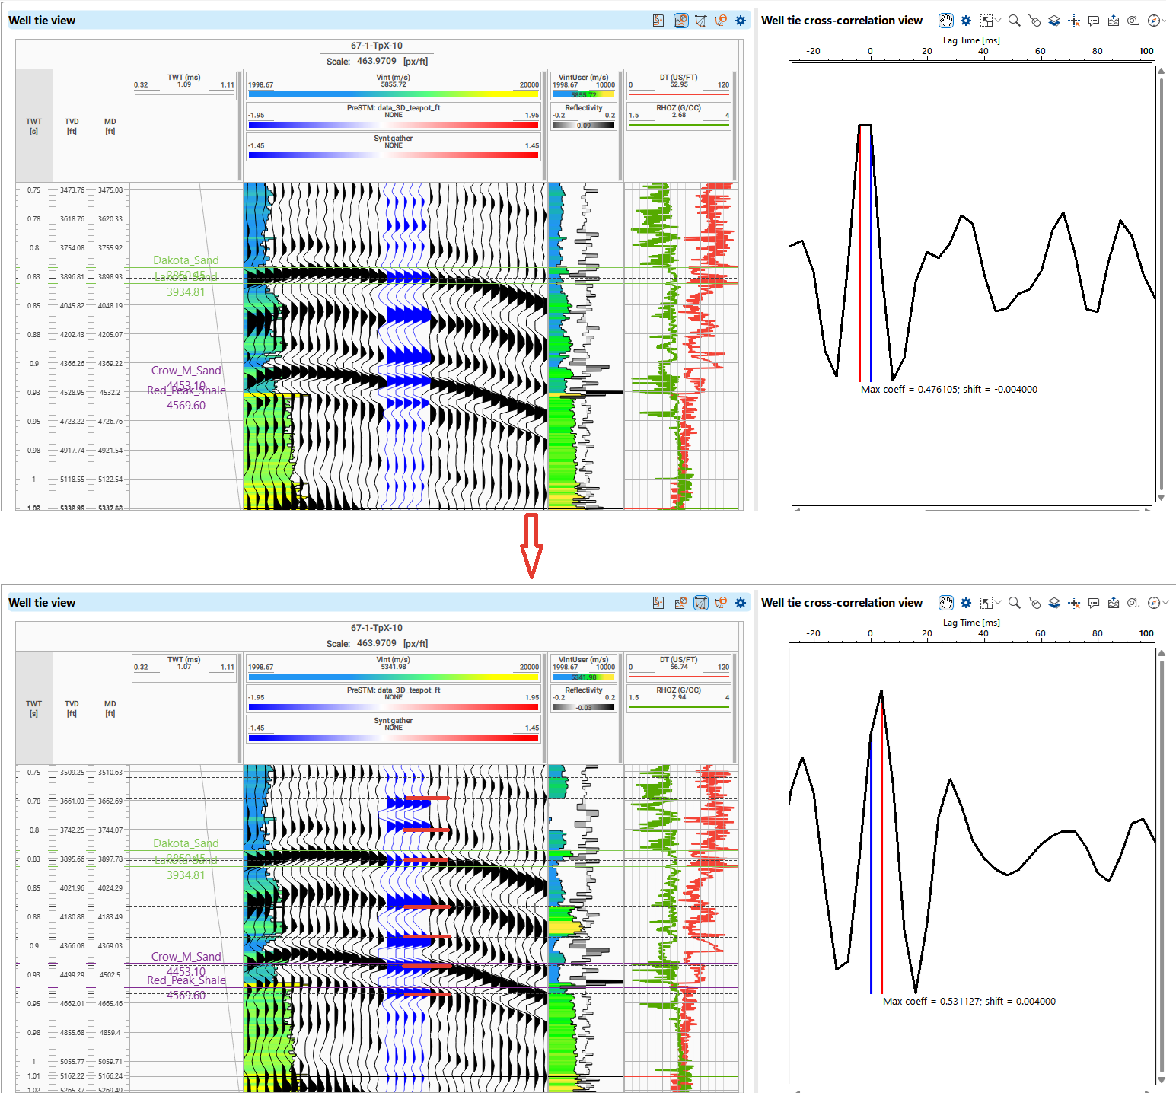Image resolution: width=1176 pixels, height=1093 pixels.
Task: Click the annotation comment icon in lower cross-correlation toolbar
Action: coord(1094,603)
